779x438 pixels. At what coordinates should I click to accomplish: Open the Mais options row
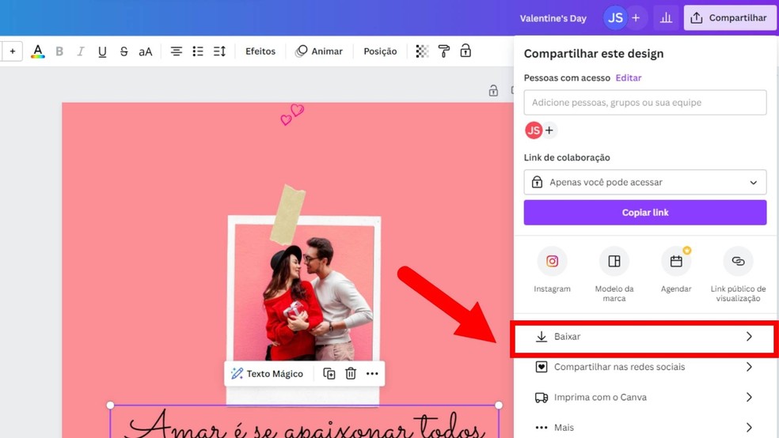tap(645, 427)
